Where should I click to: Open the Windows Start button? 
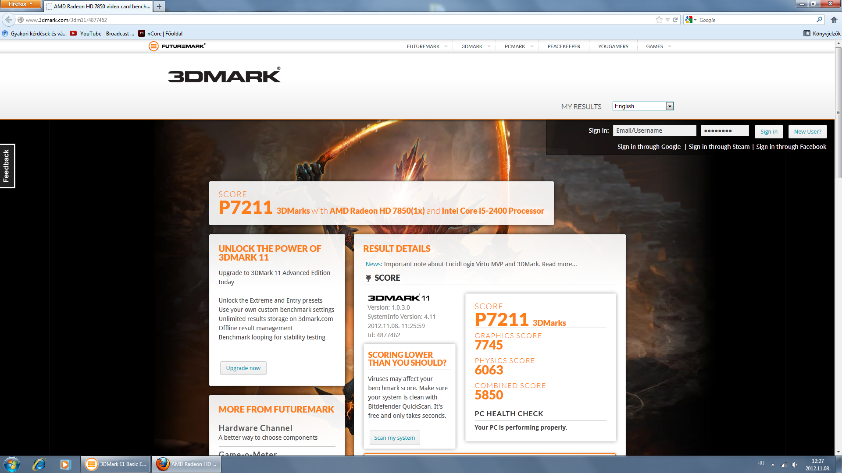(12, 464)
